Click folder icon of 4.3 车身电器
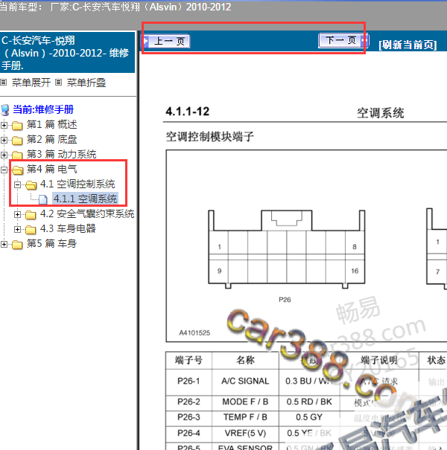This screenshot has width=447, height=450. (x=31, y=230)
